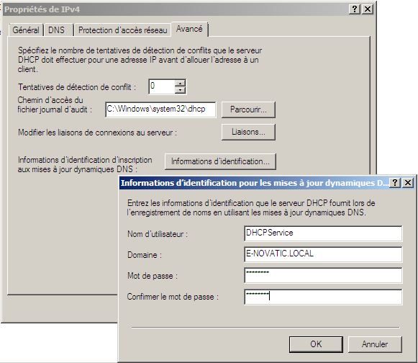Image resolution: width=418 pixels, height=363 pixels.
Task: Click help icon in Propriétés de IPv4
Action: tap(355, 9)
